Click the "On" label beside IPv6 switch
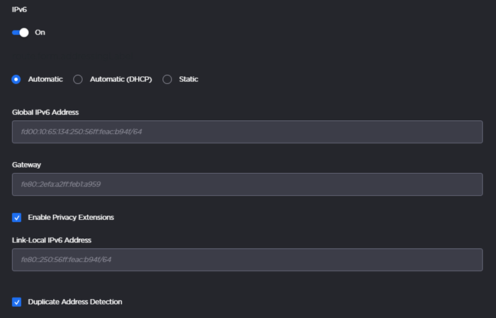This screenshot has height=318, width=496. 40,33
